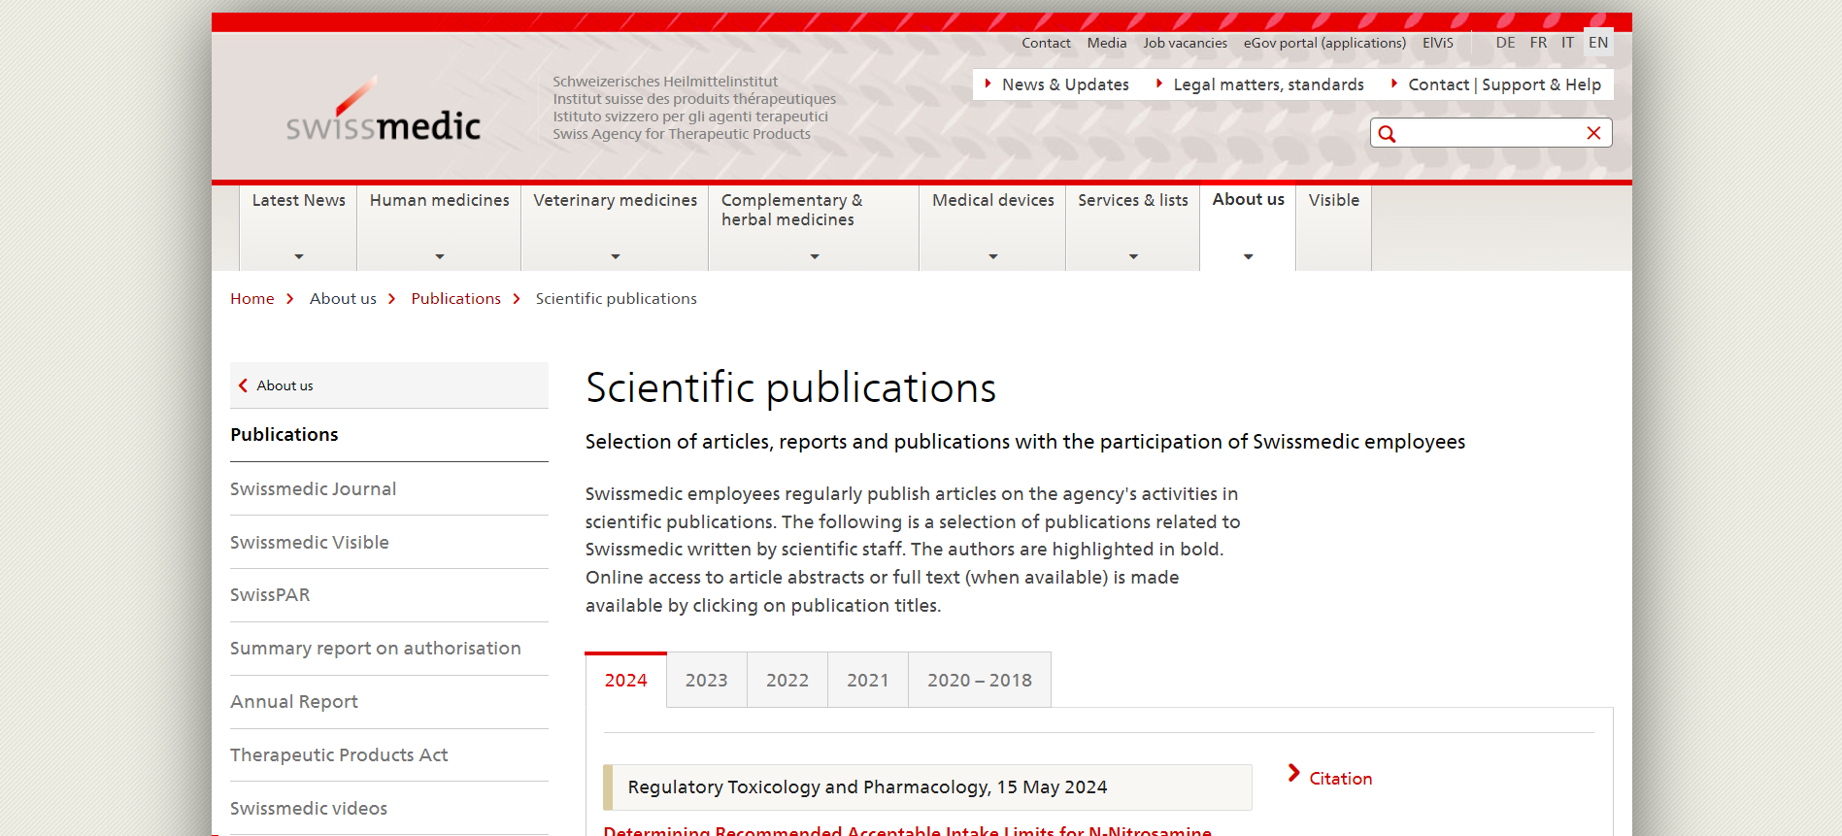1842x836 pixels.
Task: Click the back chevron beside About us
Action: [x=244, y=385]
